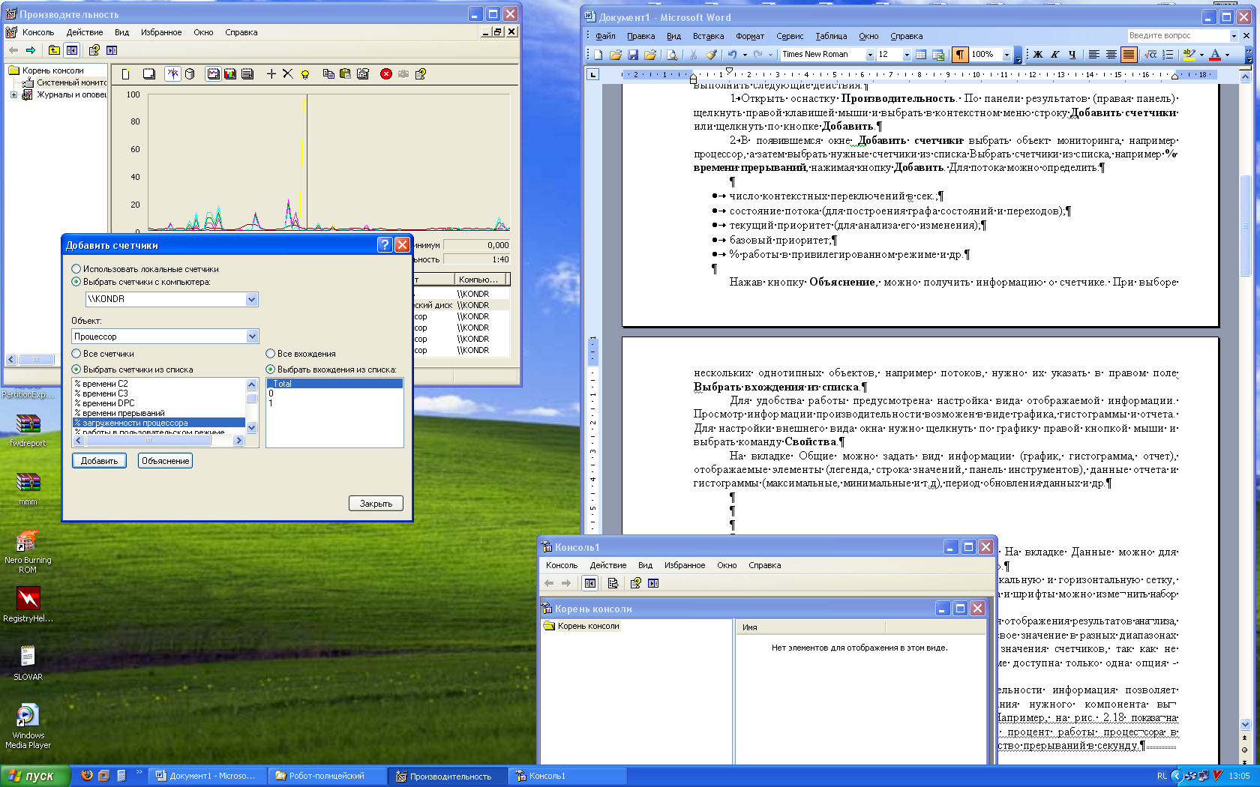Select '% загруженности процессора' counter in list

159,423
